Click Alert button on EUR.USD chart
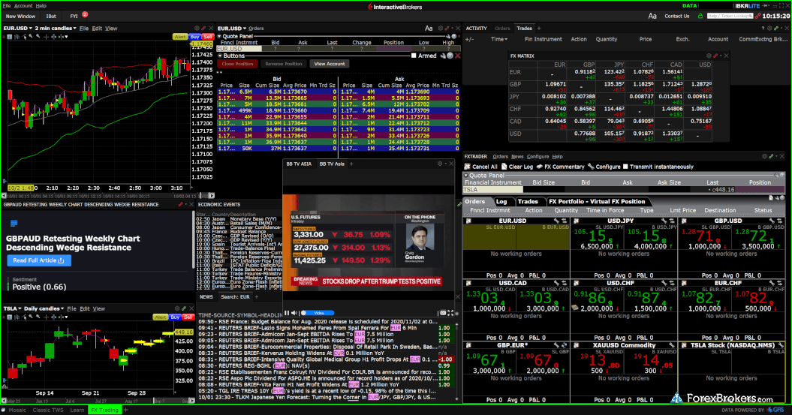Screen dimensions: 792x415 (180, 36)
